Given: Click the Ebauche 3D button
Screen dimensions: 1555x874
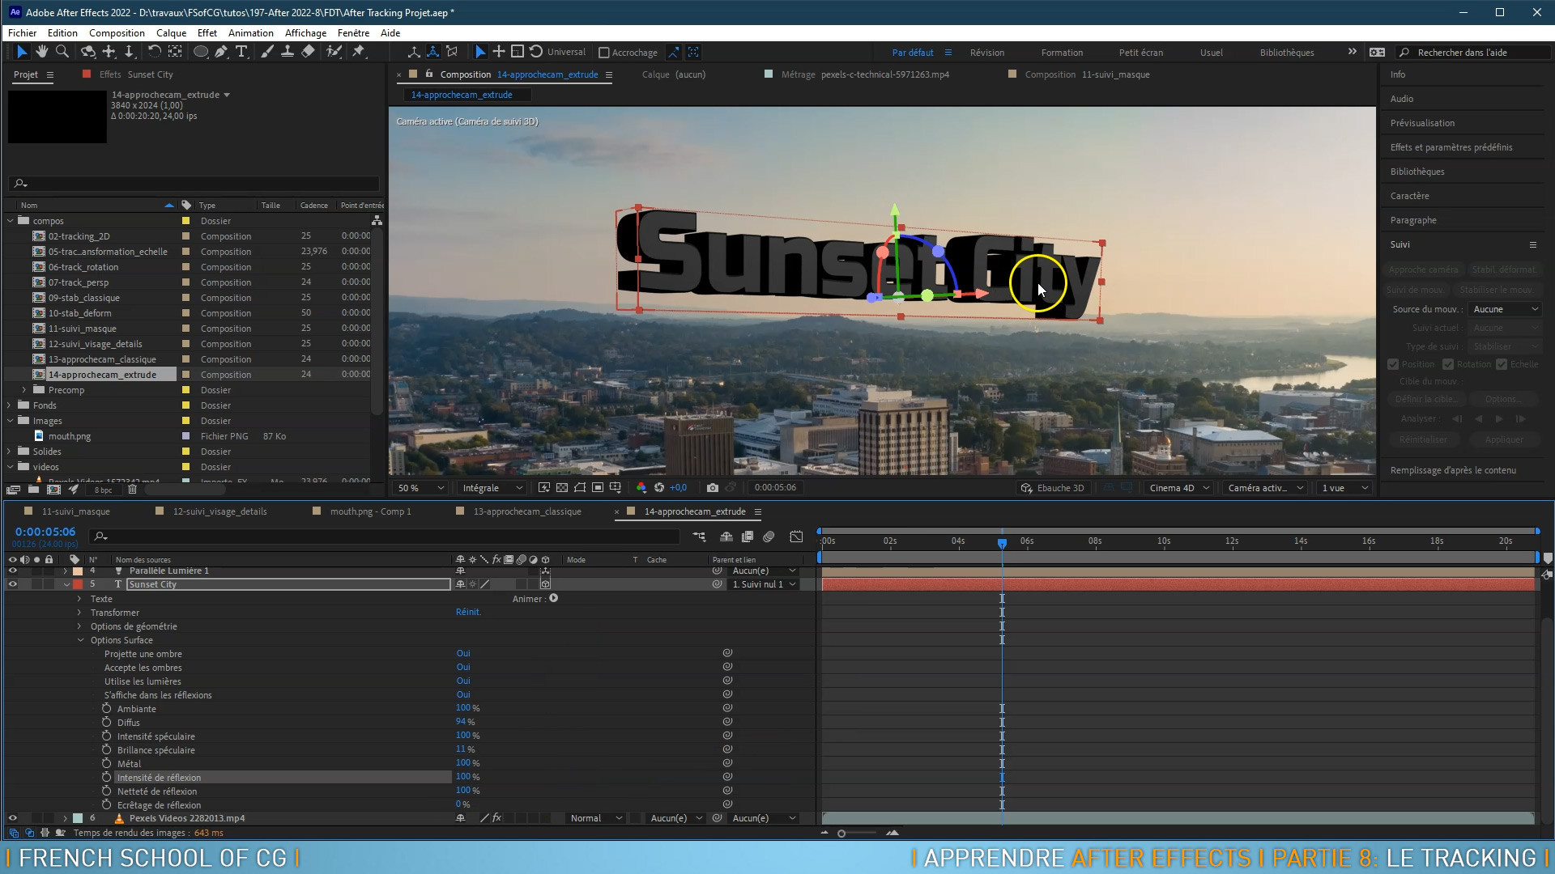Looking at the screenshot, I should 1053,488.
